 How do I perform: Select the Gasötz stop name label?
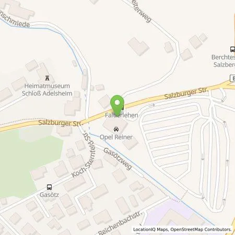coord(49,194)
